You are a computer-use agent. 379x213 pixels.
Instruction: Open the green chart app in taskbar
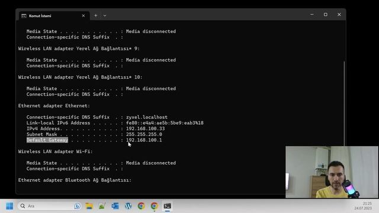(102, 206)
